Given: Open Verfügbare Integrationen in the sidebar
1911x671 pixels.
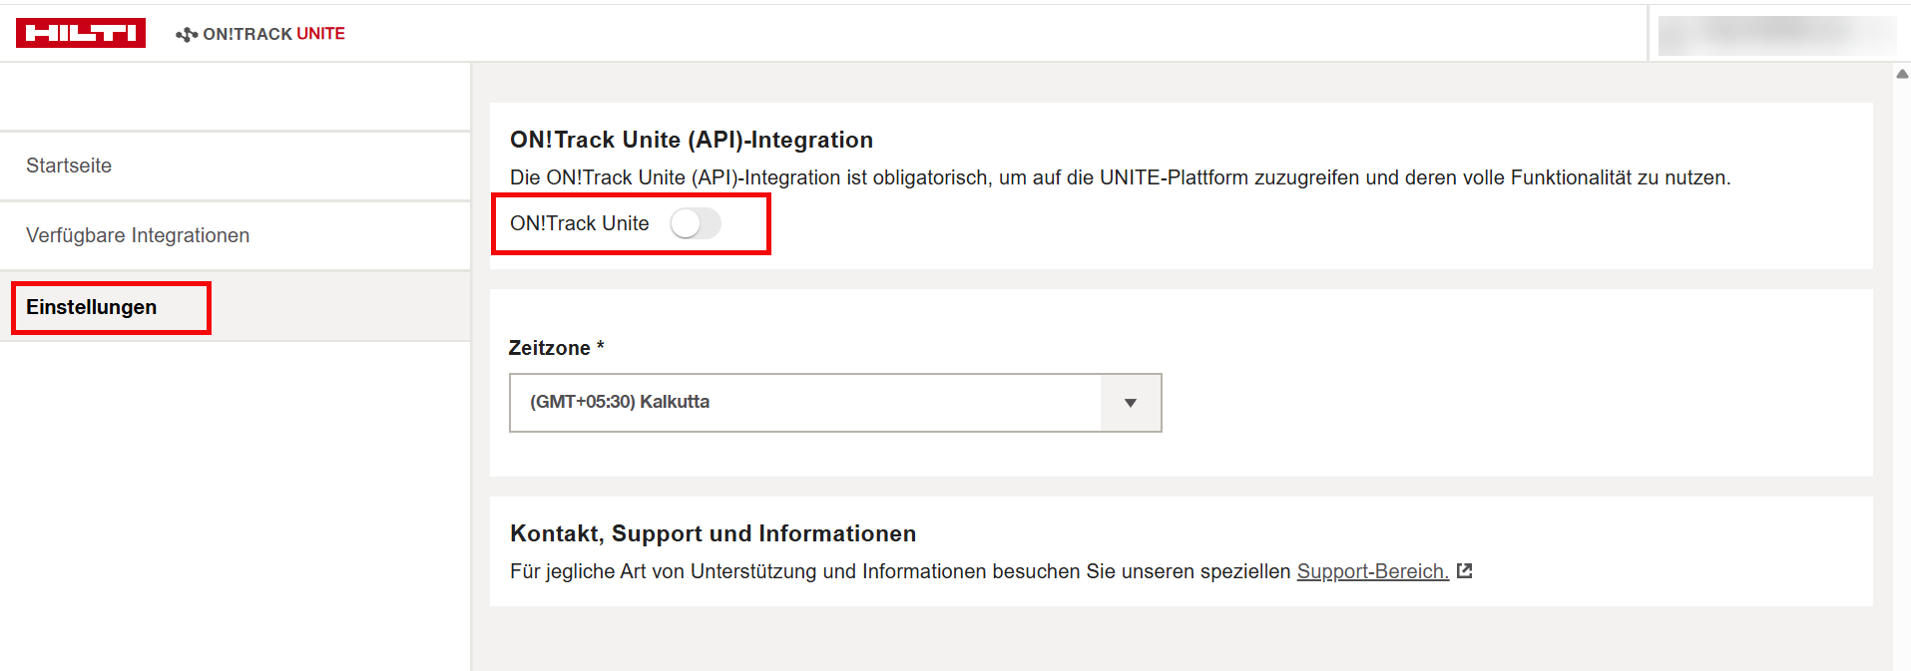Looking at the screenshot, I should (138, 235).
